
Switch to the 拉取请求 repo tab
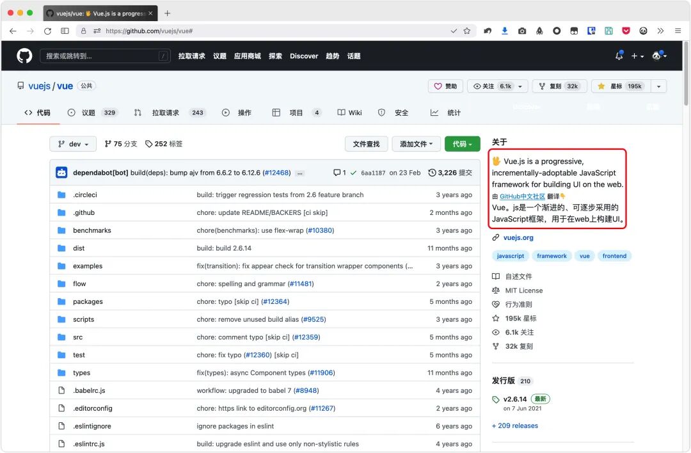169,113
